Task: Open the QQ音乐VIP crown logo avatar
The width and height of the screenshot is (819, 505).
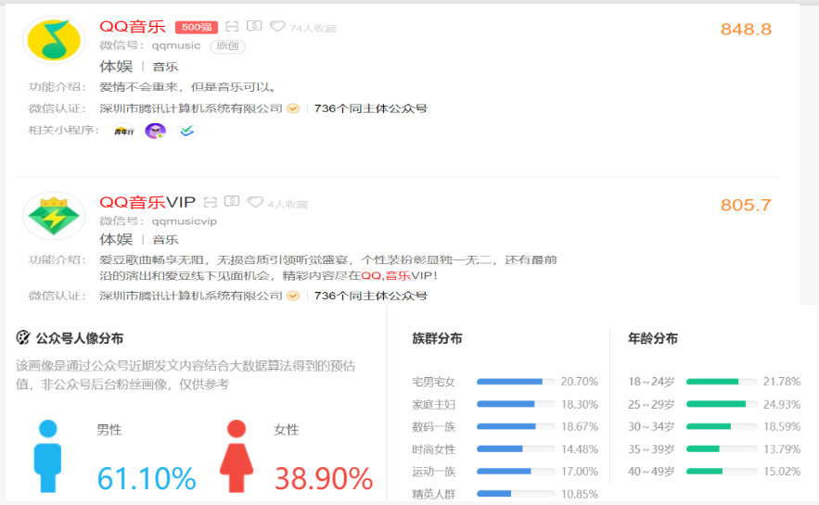Action: (54, 216)
